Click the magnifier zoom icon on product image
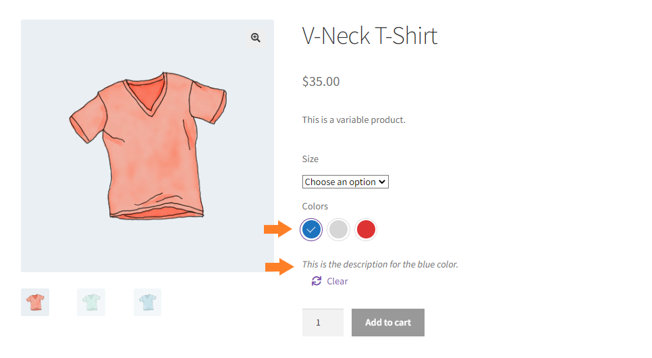Screen dimensions: 652x358 (x=256, y=39)
